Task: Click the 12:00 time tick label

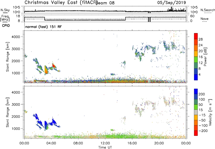Action: tap(105, 143)
